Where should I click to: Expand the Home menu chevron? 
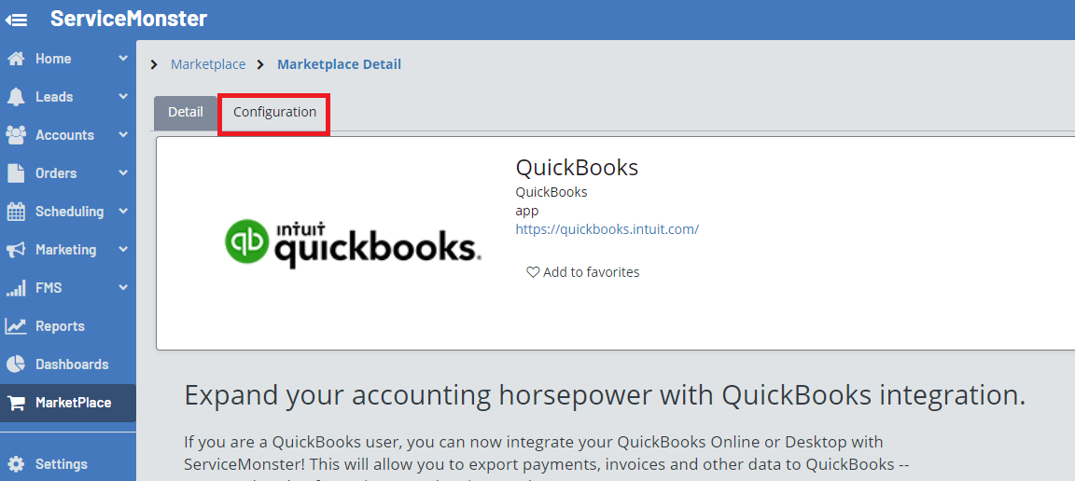pyautogui.click(x=123, y=59)
